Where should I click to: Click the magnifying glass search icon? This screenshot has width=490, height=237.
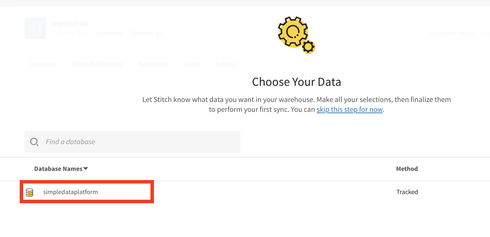(34, 142)
